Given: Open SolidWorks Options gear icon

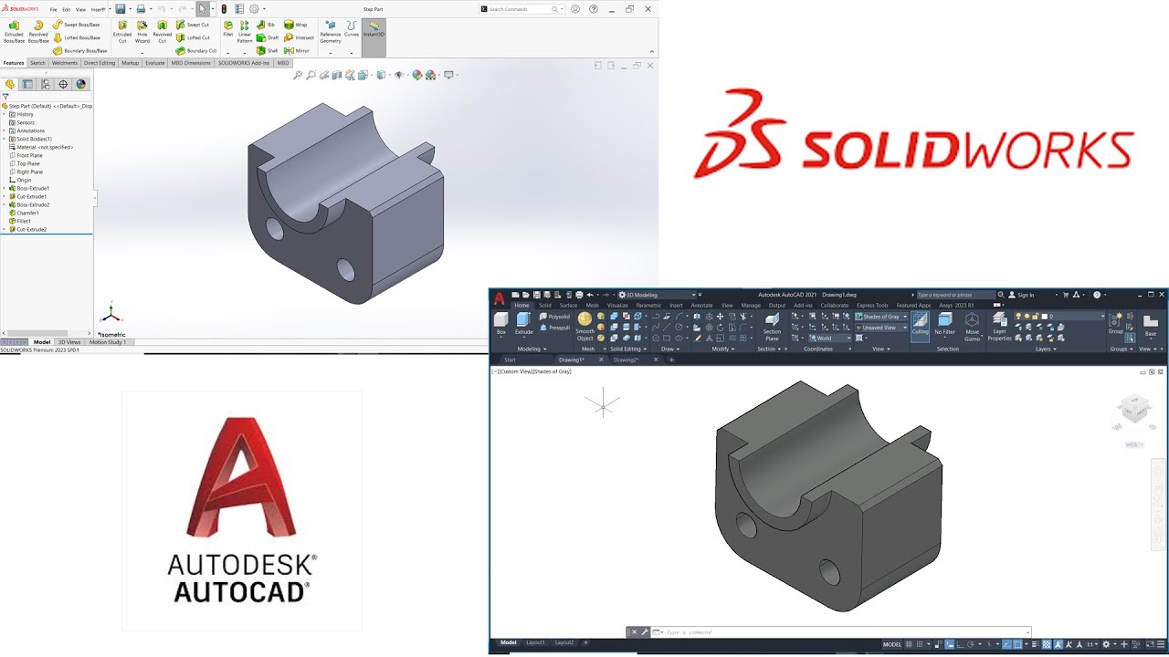Looking at the screenshot, I should [254, 8].
